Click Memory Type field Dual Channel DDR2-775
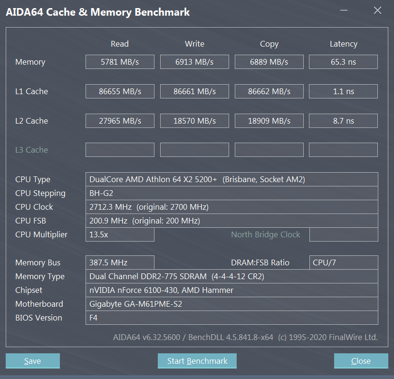Image resolution: width=394 pixels, height=379 pixels. tap(231, 276)
